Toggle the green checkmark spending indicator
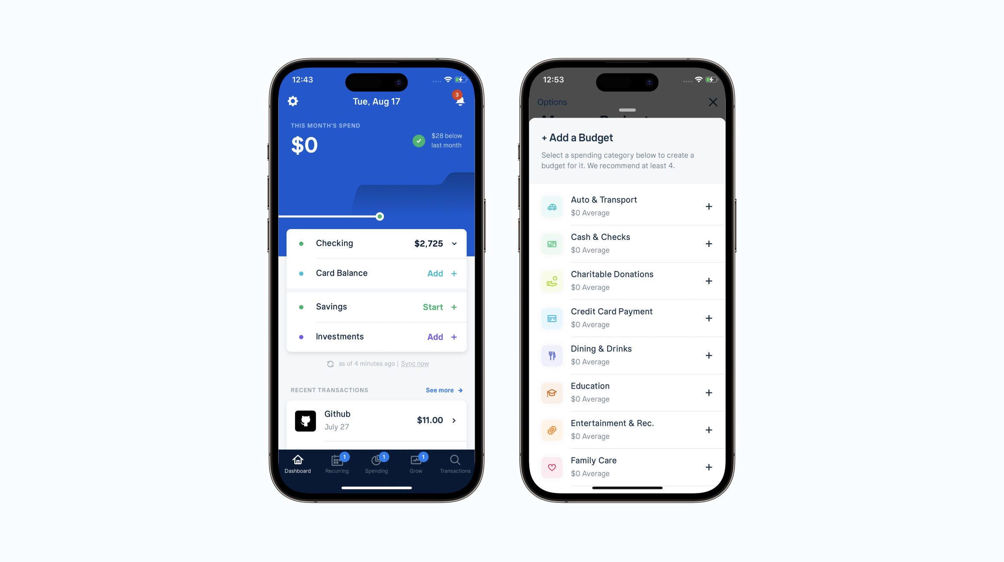 pyautogui.click(x=419, y=140)
